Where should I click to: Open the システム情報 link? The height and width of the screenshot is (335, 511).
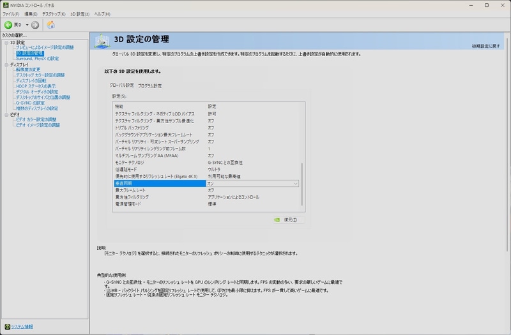click(22, 327)
